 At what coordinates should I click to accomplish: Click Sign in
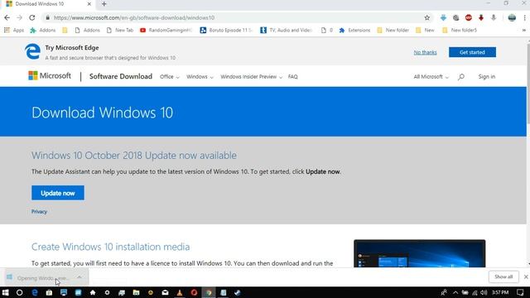click(x=487, y=77)
